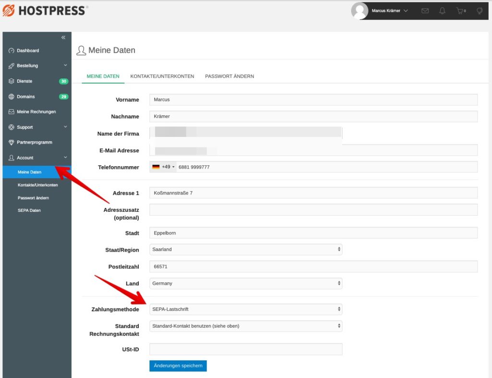Image resolution: width=492 pixels, height=378 pixels.
Task: Expand the Support submenu chevron
Action: (x=65, y=127)
